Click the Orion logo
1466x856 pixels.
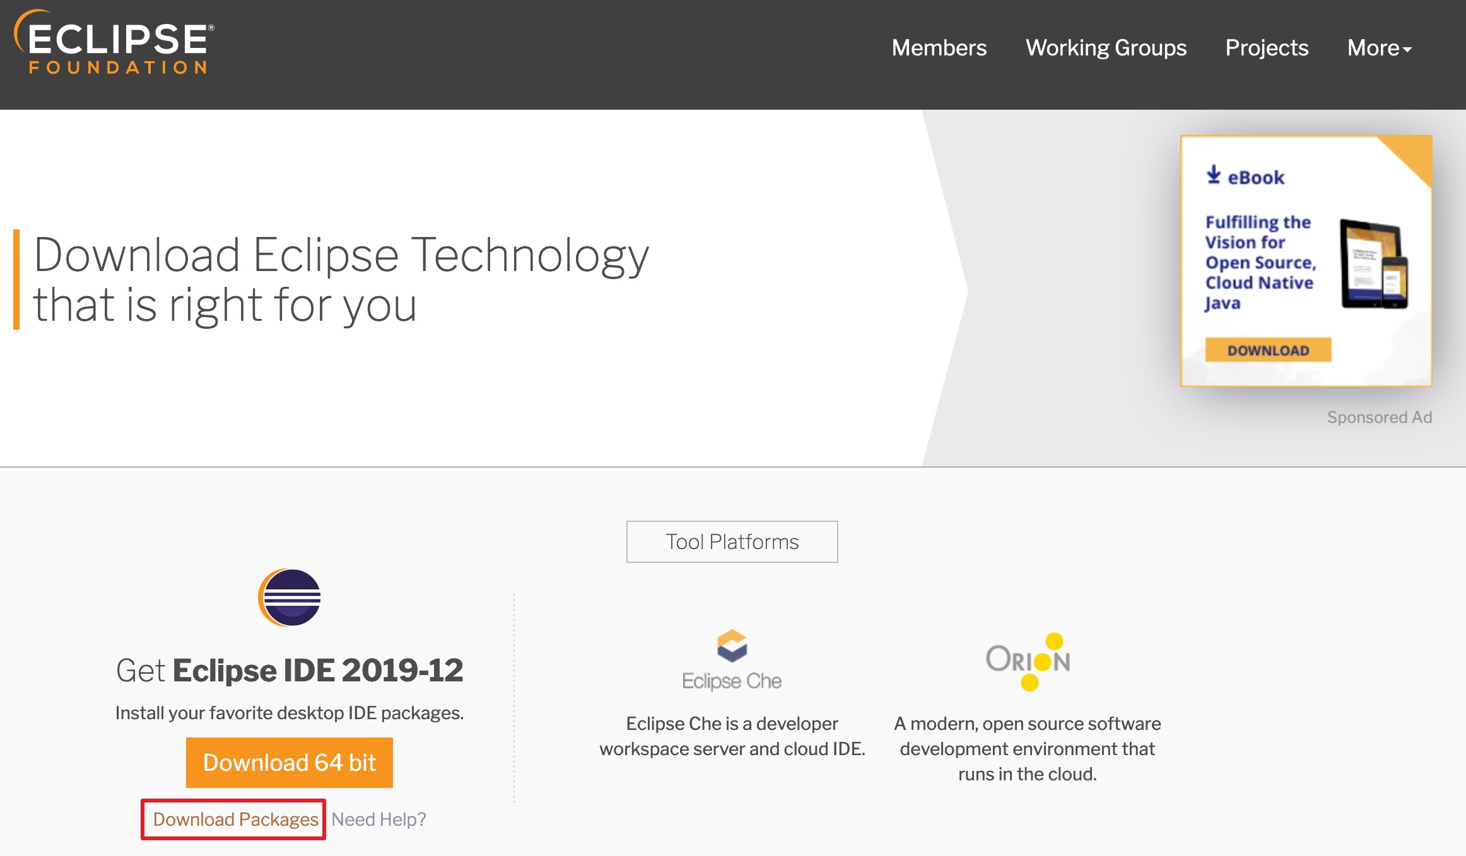pyautogui.click(x=1028, y=661)
